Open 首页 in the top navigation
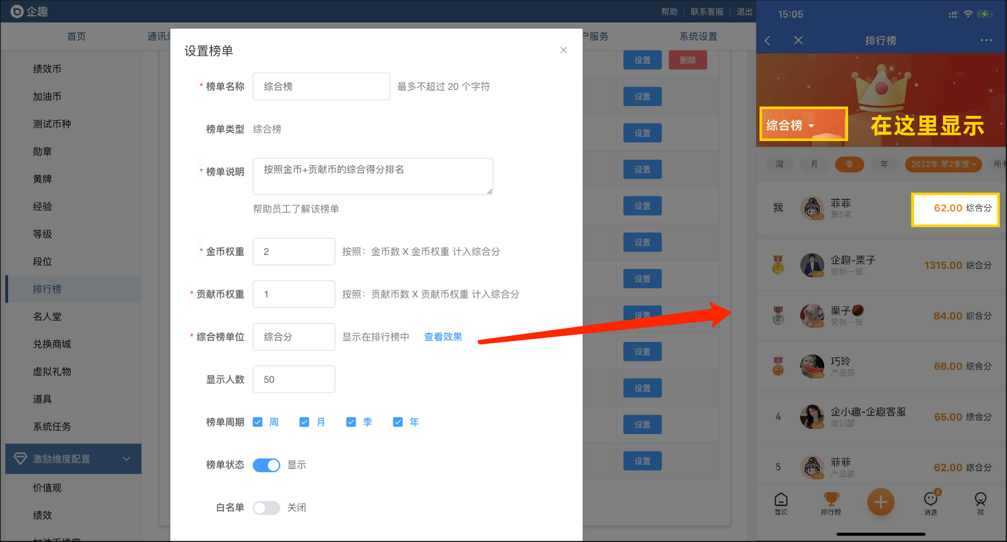This screenshot has width=1007, height=542. click(x=77, y=37)
